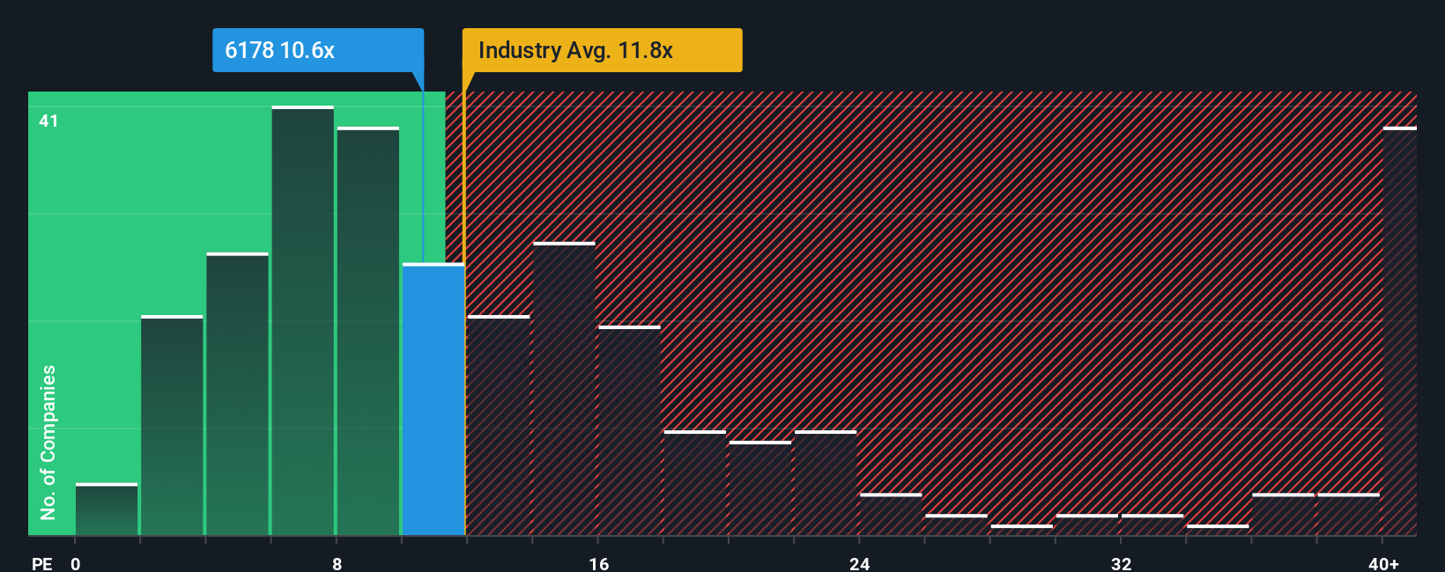This screenshot has width=1445, height=572.
Task: Click the blue '6178 10.6x' label
Action: point(318,50)
